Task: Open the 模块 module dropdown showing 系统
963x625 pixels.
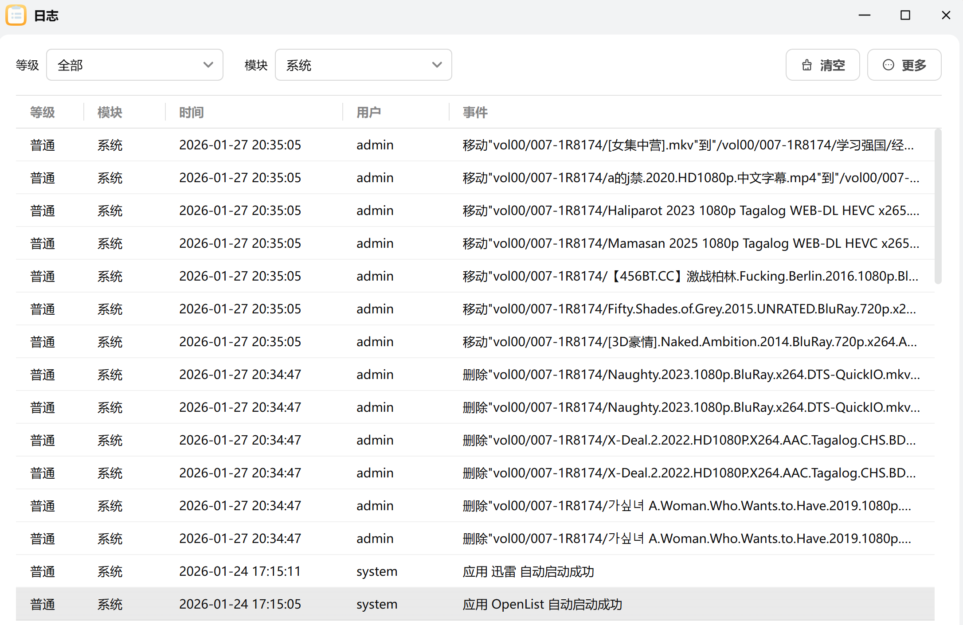Action: point(363,65)
